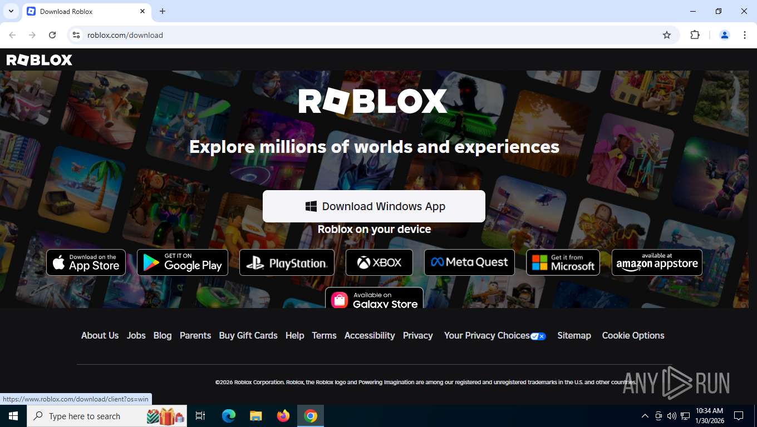The height and width of the screenshot is (427, 757).
Task: View the Terms page link
Action: pos(324,335)
